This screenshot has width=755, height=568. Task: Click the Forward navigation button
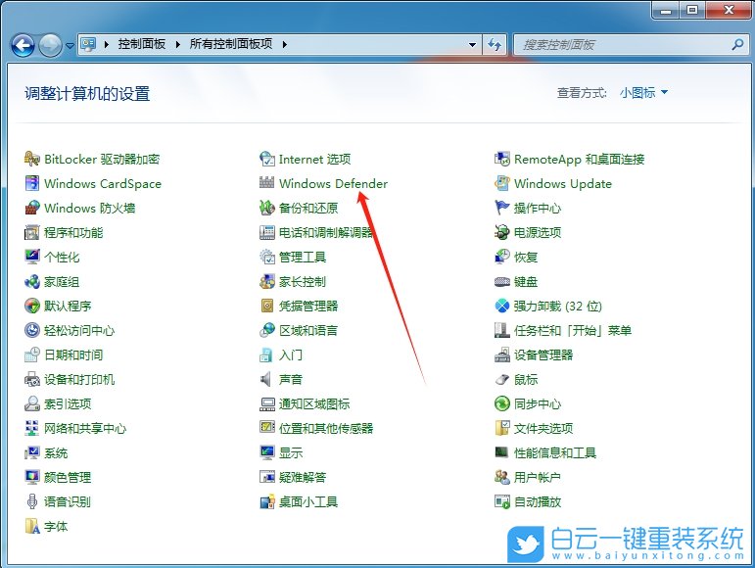(x=50, y=46)
